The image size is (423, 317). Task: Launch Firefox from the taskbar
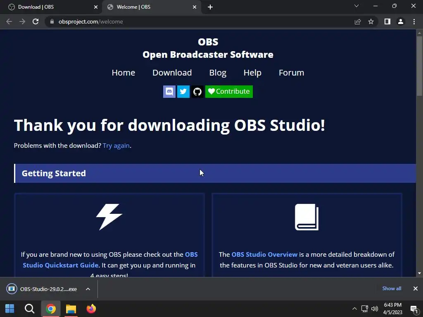pos(91,309)
